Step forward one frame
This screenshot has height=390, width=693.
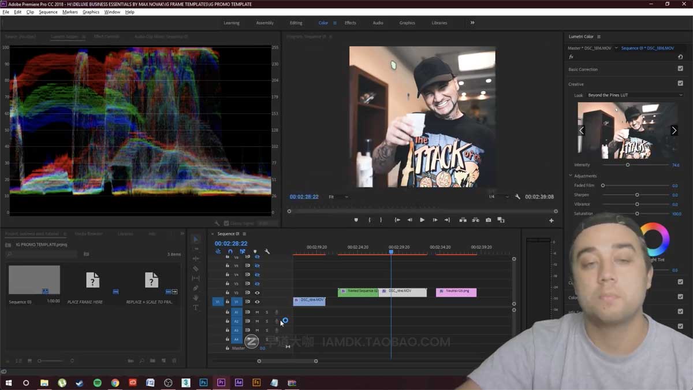click(435, 220)
